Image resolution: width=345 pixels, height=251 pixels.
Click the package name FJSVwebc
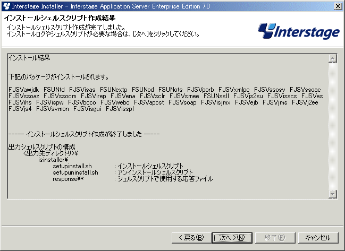[x=115, y=102]
